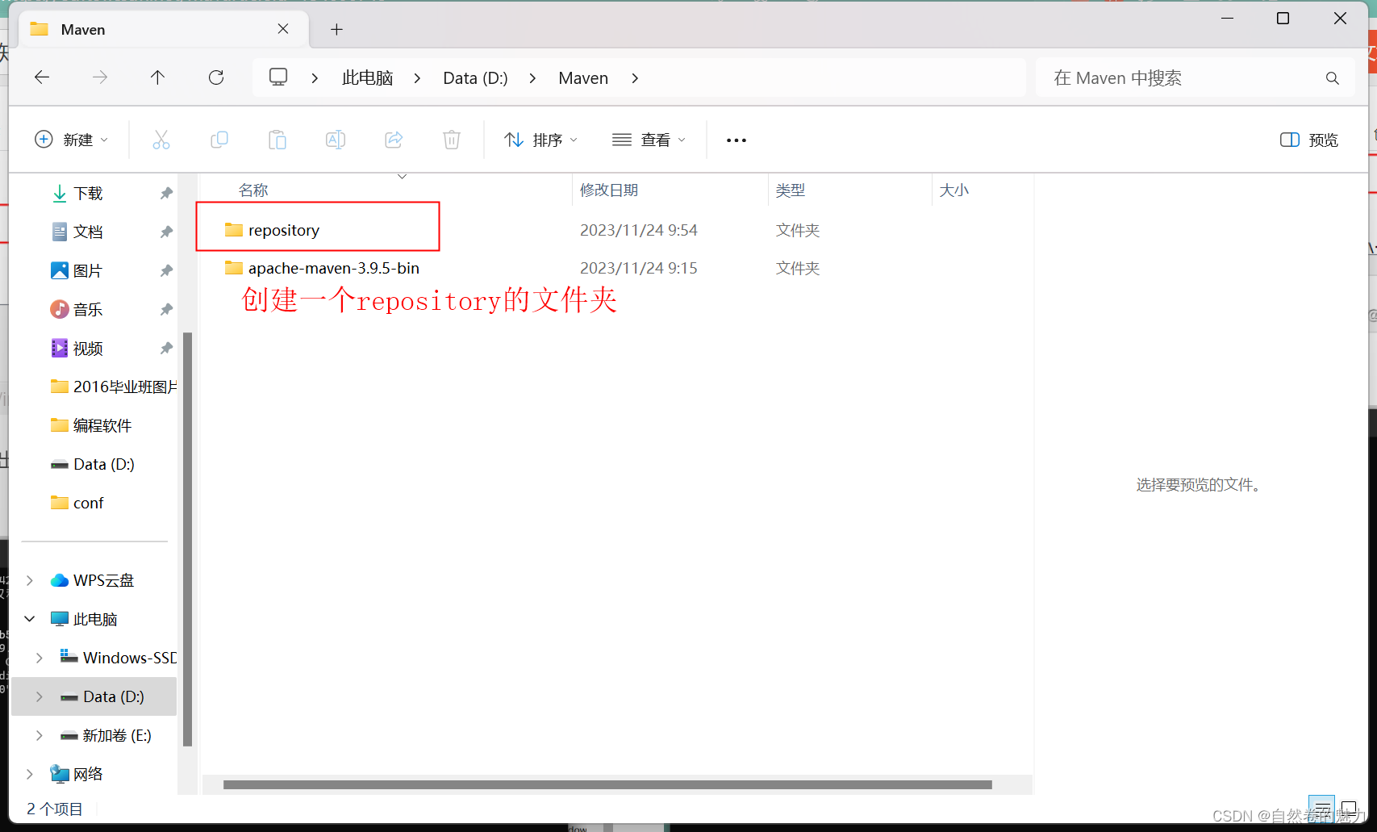Open the 编程软件 folder in sidebar
Viewport: 1377px width, 832px height.
(91, 425)
